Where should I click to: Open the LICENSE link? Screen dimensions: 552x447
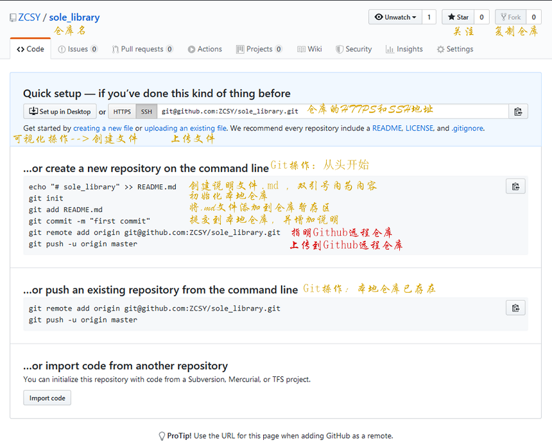coord(419,128)
